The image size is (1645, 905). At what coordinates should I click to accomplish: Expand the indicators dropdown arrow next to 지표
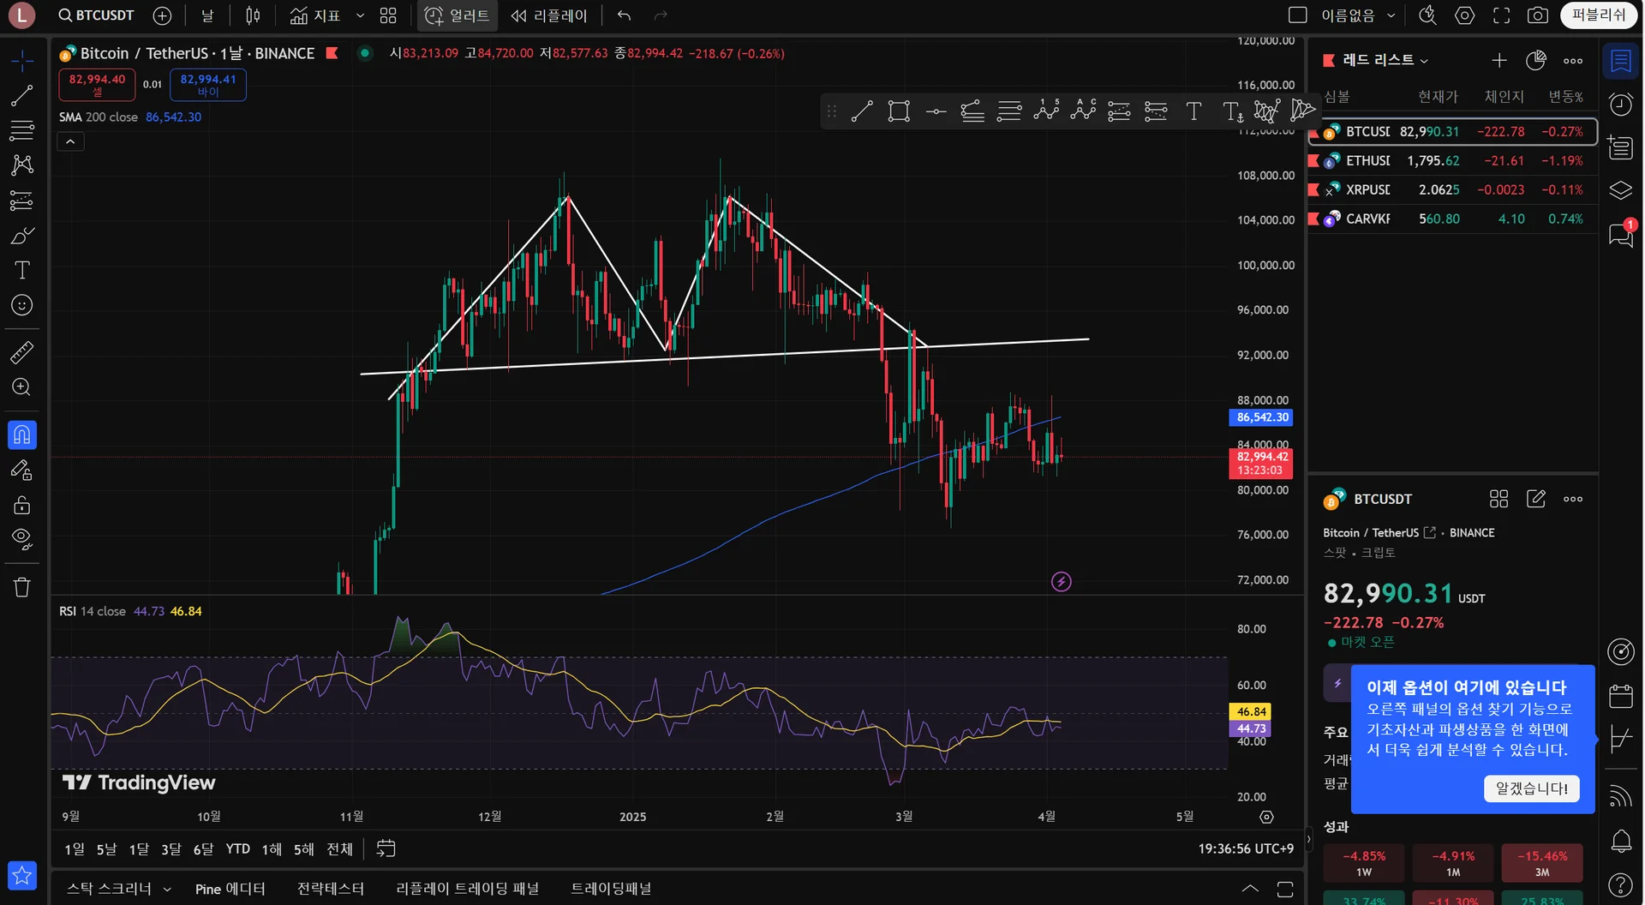coord(360,15)
